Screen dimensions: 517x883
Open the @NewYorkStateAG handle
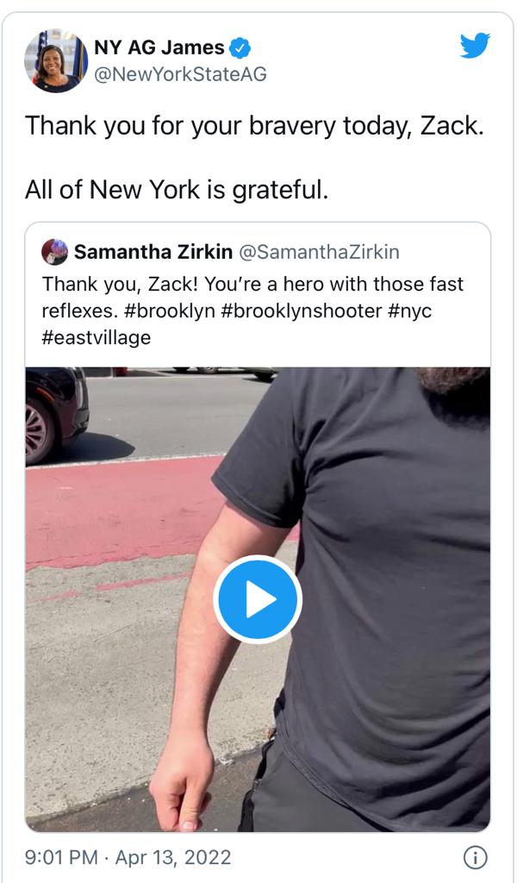pos(179,74)
